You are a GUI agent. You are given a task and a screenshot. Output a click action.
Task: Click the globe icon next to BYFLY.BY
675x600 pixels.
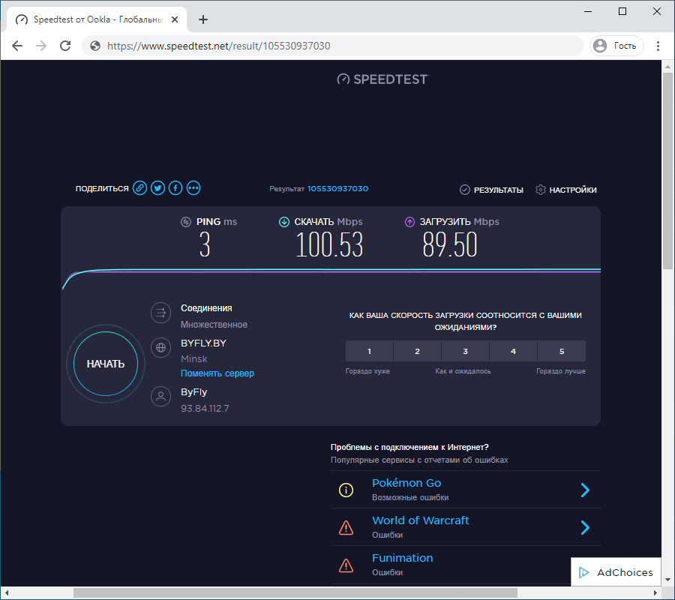[160, 347]
